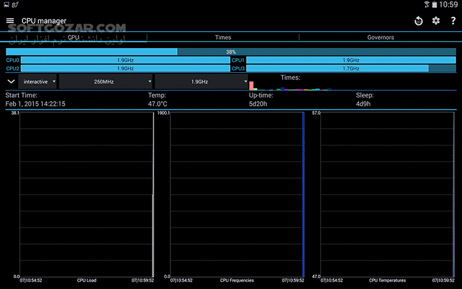Tap the Wi-Fi status icon
Viewport: 462px width, 289px height.
[427, 5]
